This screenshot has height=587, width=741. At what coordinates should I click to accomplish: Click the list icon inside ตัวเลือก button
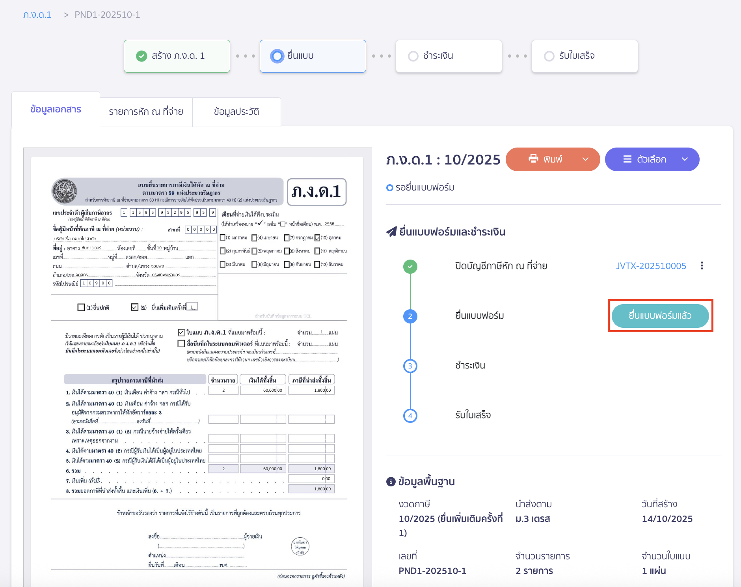coord(627,159)
